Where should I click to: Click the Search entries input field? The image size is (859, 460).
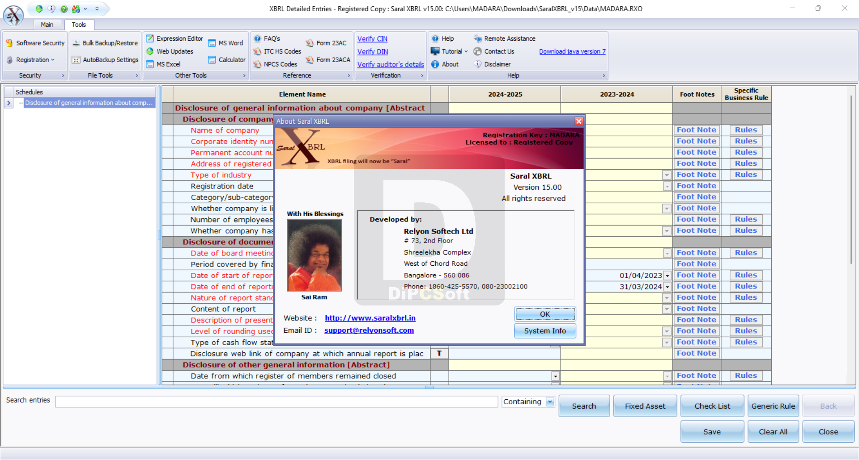(x=276, y=401)
